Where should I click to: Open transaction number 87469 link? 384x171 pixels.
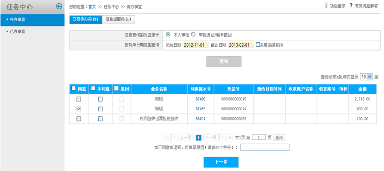click(200, 109)
